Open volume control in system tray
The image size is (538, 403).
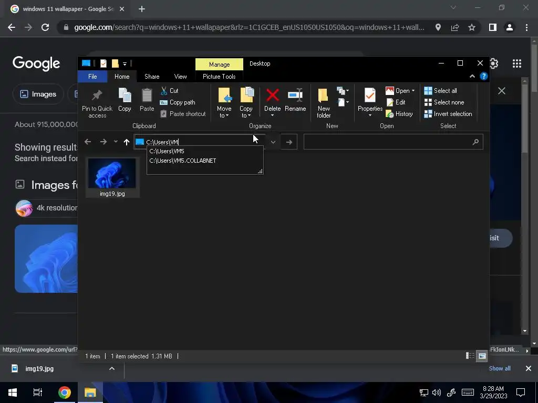(x=437, y=393)
